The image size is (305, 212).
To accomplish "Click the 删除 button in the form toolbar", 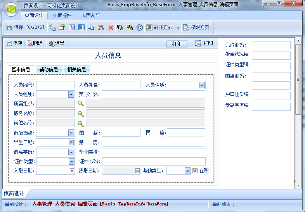I will coord(35,43).
